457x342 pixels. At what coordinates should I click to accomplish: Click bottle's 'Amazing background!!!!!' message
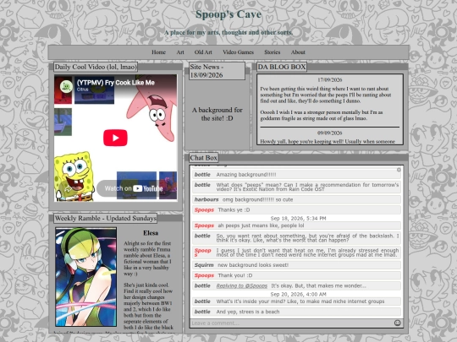point(296,175)
